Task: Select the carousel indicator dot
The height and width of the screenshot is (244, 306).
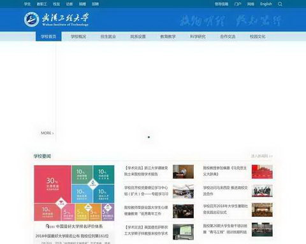Action: coord(149,137)
